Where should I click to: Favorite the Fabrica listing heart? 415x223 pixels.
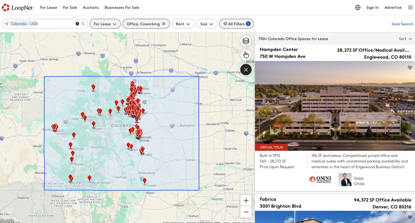410,217
